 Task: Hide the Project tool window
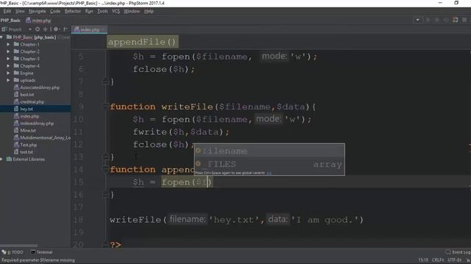click(65, 29)
